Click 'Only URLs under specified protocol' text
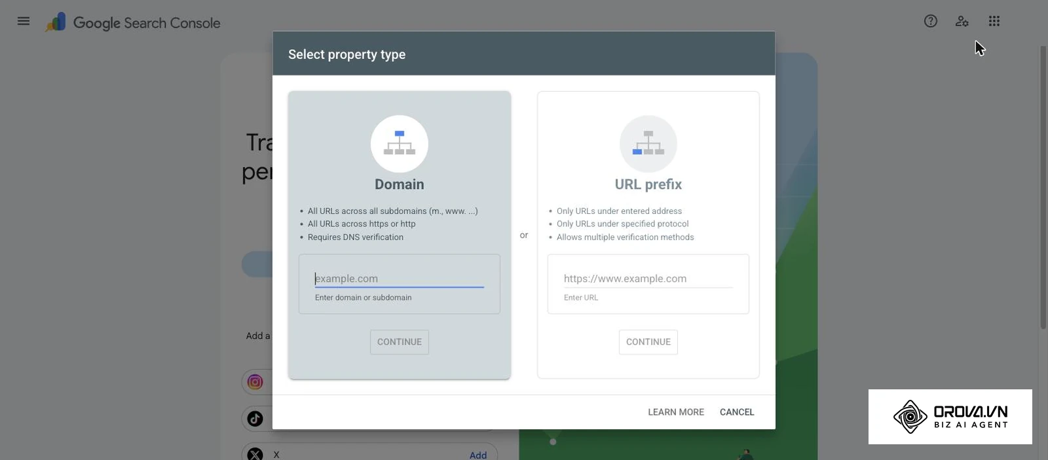This screenshot has height=460, width=1048. click(623, 224)
